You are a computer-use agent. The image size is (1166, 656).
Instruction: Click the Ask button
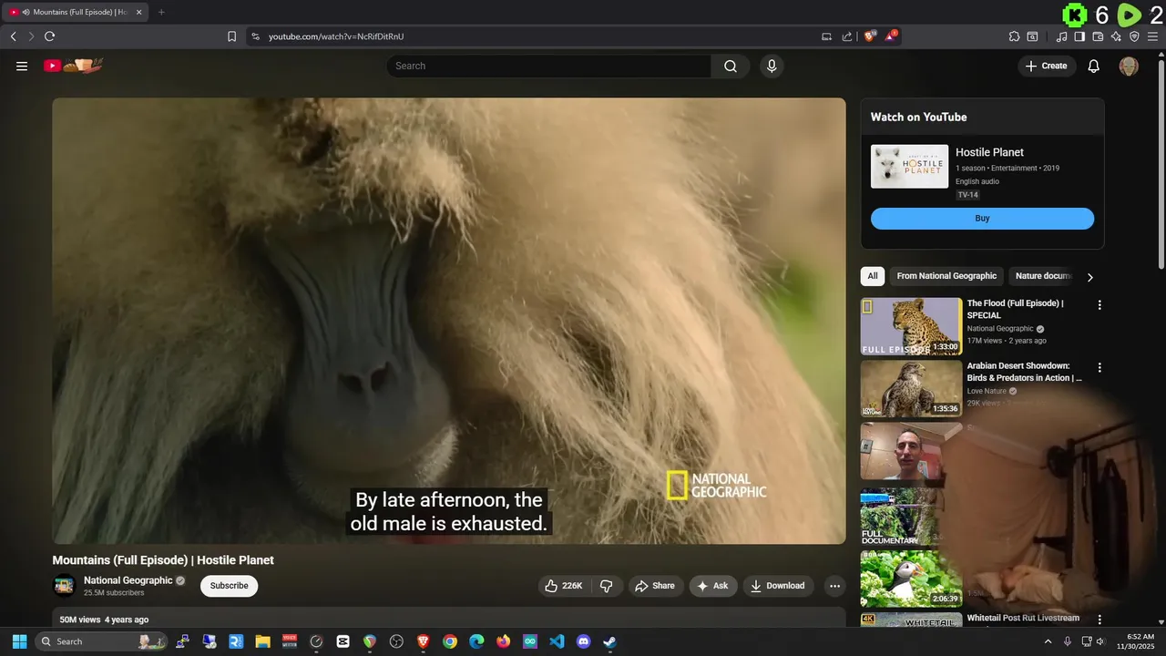tap(712, 586)
